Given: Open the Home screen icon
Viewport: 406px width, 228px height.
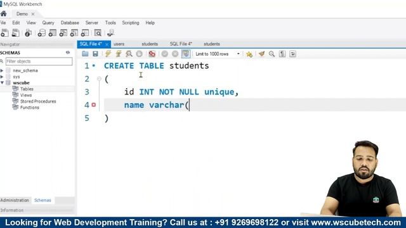Looking at the screenshot, I should tap(4, 14).
